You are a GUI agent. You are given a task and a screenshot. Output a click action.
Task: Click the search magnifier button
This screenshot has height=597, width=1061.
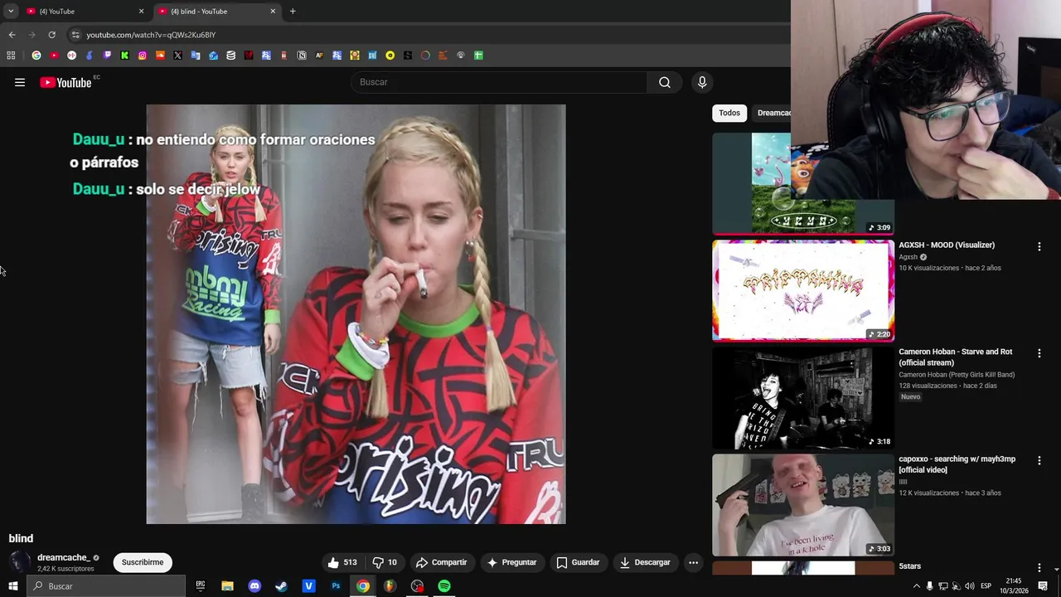click(x=665, y=82)
